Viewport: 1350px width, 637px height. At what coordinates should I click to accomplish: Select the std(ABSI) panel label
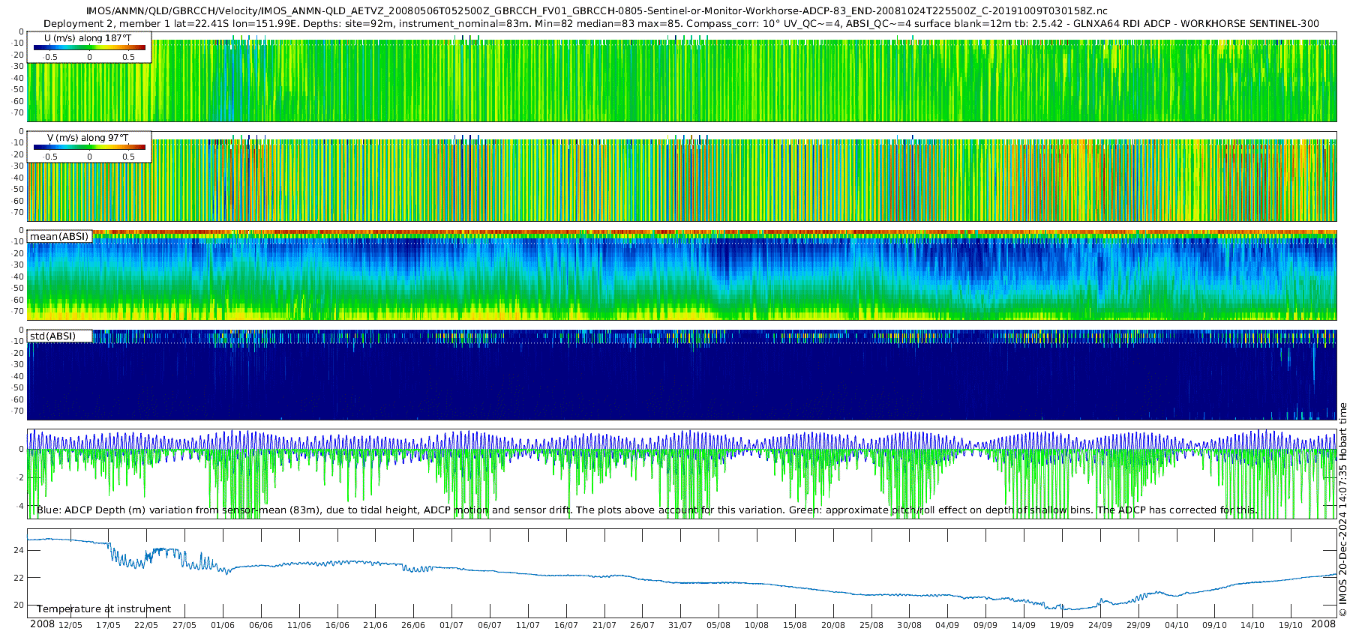click(x=52, y=336)
